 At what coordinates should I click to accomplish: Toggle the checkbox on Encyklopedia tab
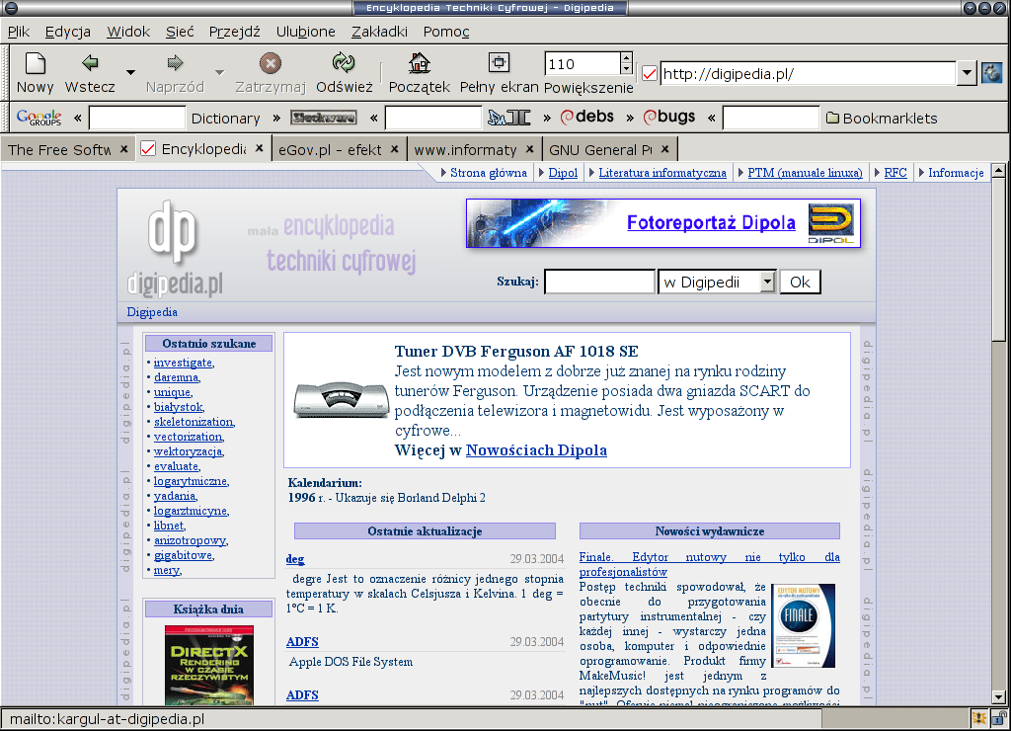coord(148,149)
